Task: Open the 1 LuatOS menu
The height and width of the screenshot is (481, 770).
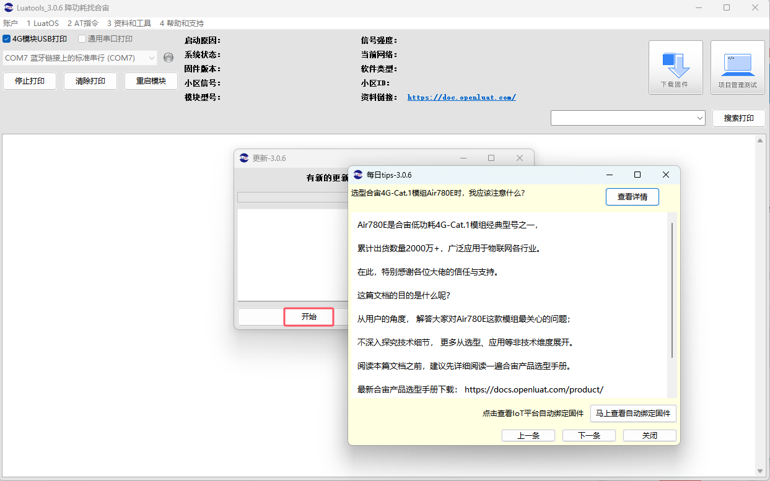Action: (x=43, y=24)
